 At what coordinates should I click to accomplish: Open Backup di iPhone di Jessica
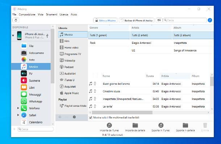137,20
